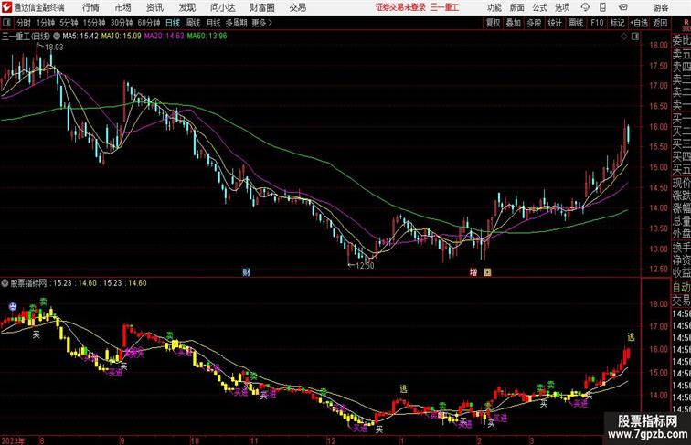Click the 叠加 overlay button
691x445 pixels.
coord(514,23)
